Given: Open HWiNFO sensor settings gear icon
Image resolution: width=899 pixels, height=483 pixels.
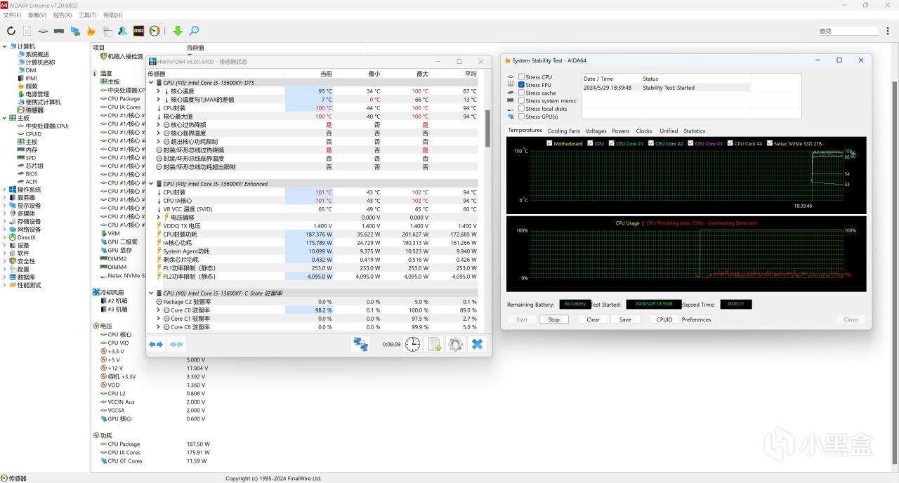Looking at the screenshot, I should click(x=456, y=344).
